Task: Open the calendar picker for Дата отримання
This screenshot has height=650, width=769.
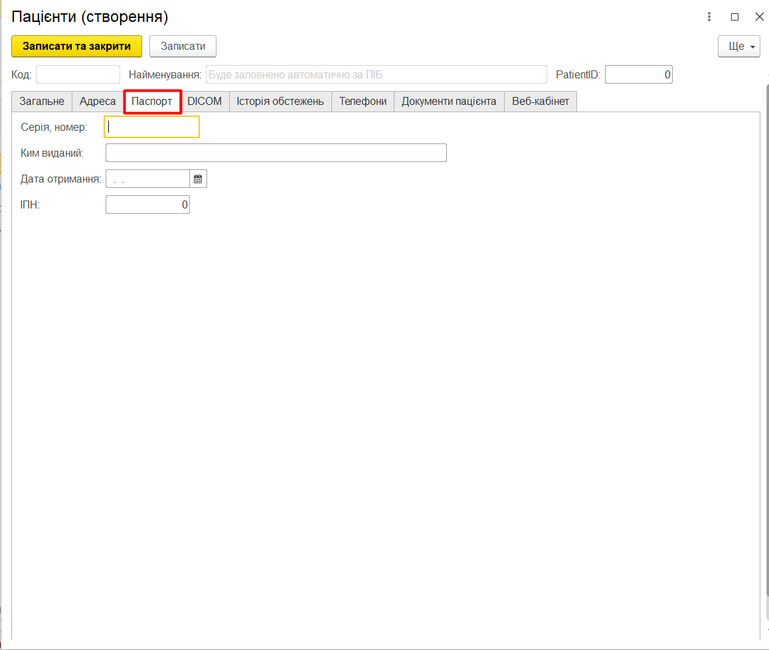Action: click(x=198, y=179)
